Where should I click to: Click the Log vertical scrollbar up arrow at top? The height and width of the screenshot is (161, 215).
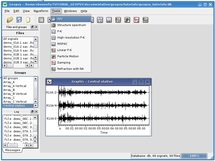click(35, 117)
